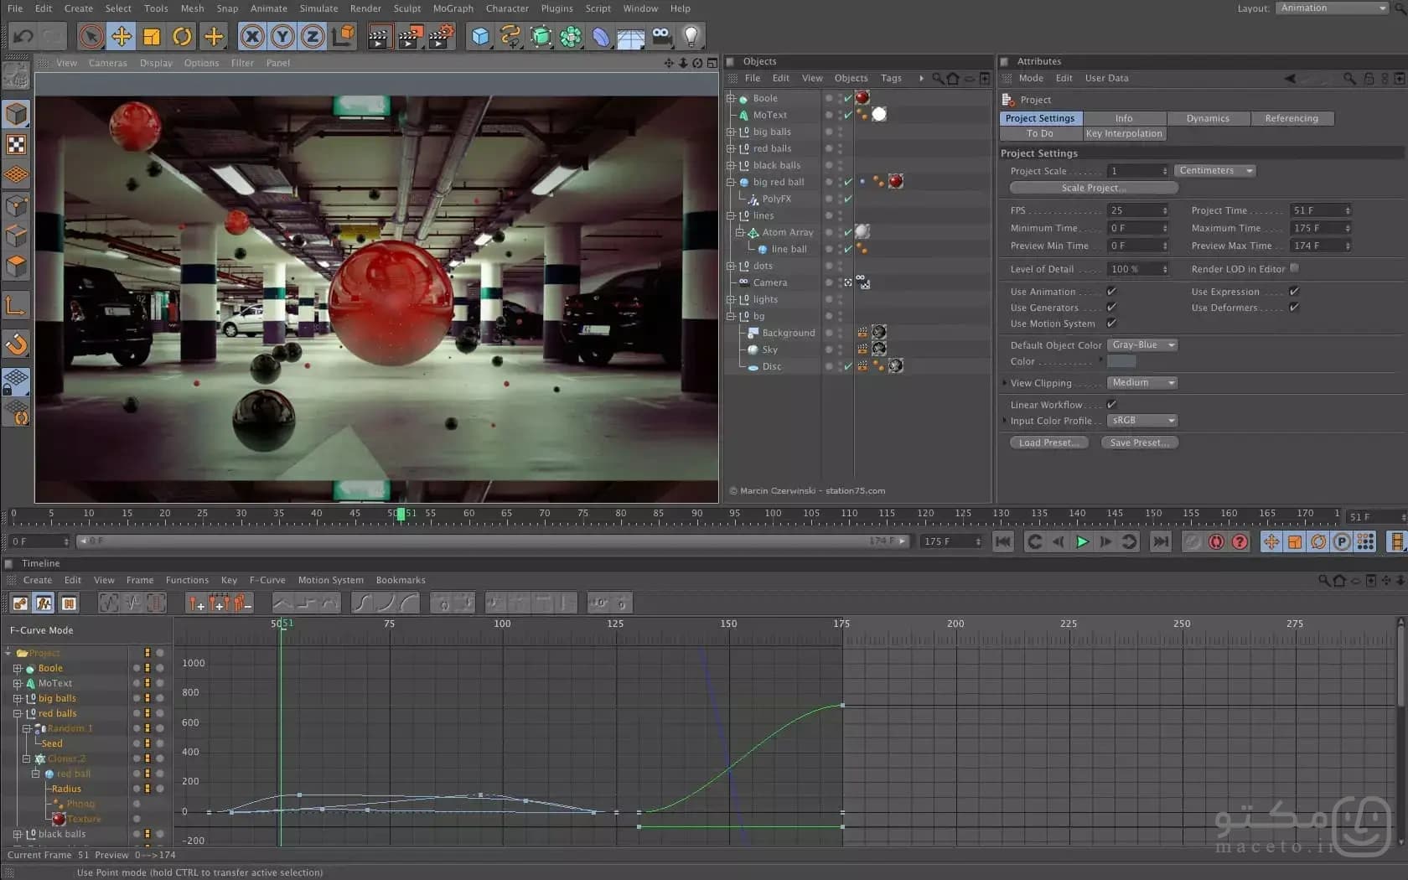Click the Scale Project button
The width and height of the screenshot is (1408, 880).
coord(1094,188)
